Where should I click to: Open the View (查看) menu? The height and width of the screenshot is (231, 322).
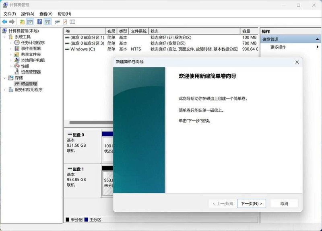pos(46,14)
